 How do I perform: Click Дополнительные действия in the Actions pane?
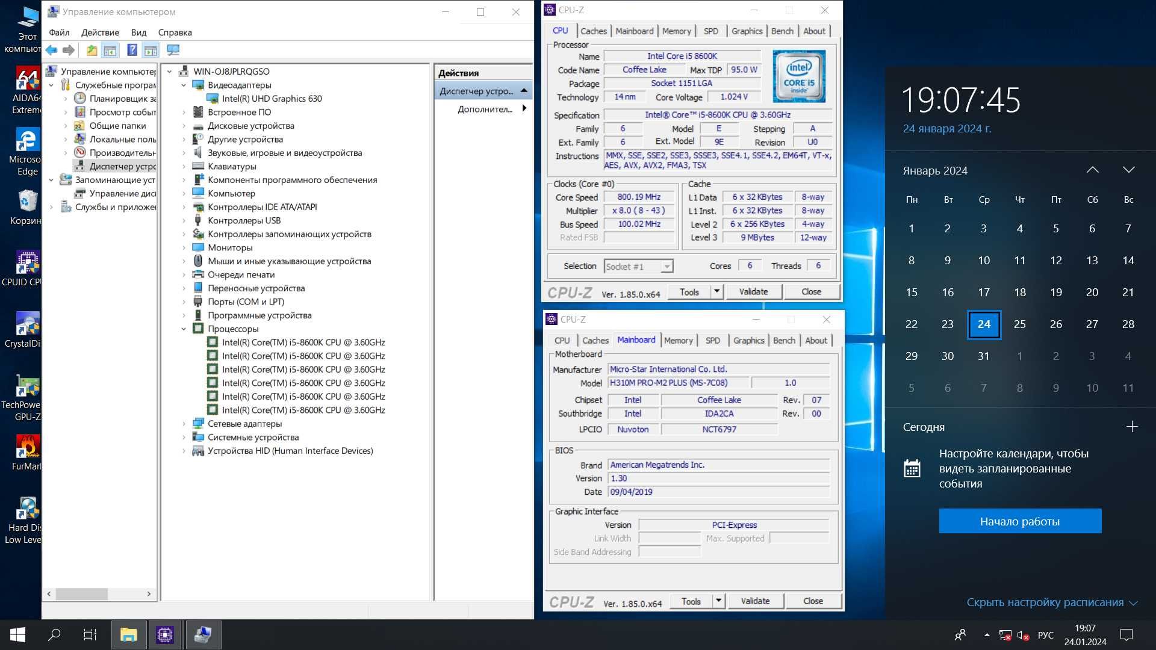pyautogui.click(x=485, y=109)
